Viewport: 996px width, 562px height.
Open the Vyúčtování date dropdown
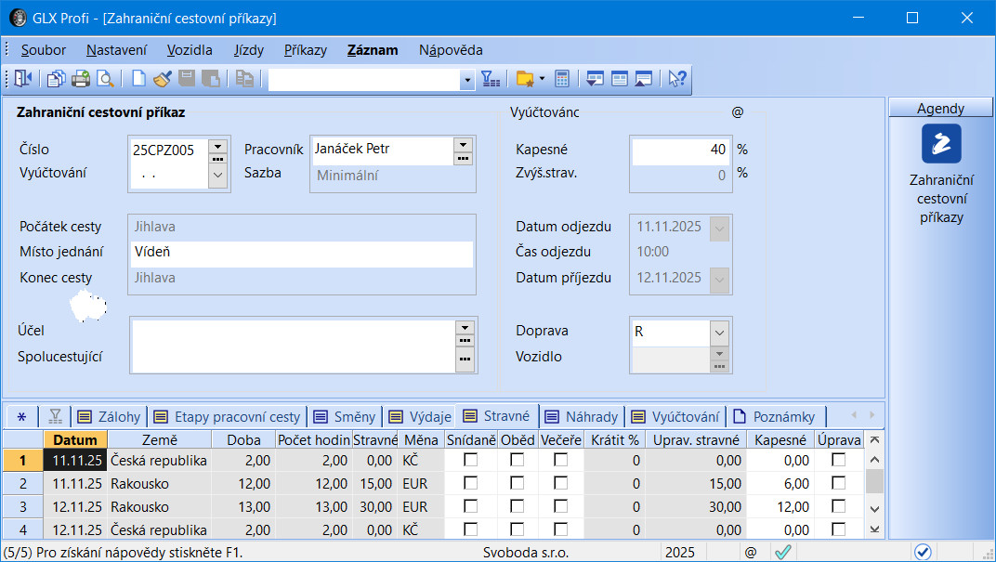(x=218, y=174)
